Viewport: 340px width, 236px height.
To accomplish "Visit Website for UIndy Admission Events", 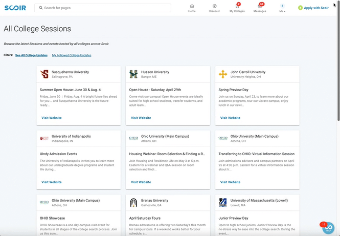I will tap(52, 182).
